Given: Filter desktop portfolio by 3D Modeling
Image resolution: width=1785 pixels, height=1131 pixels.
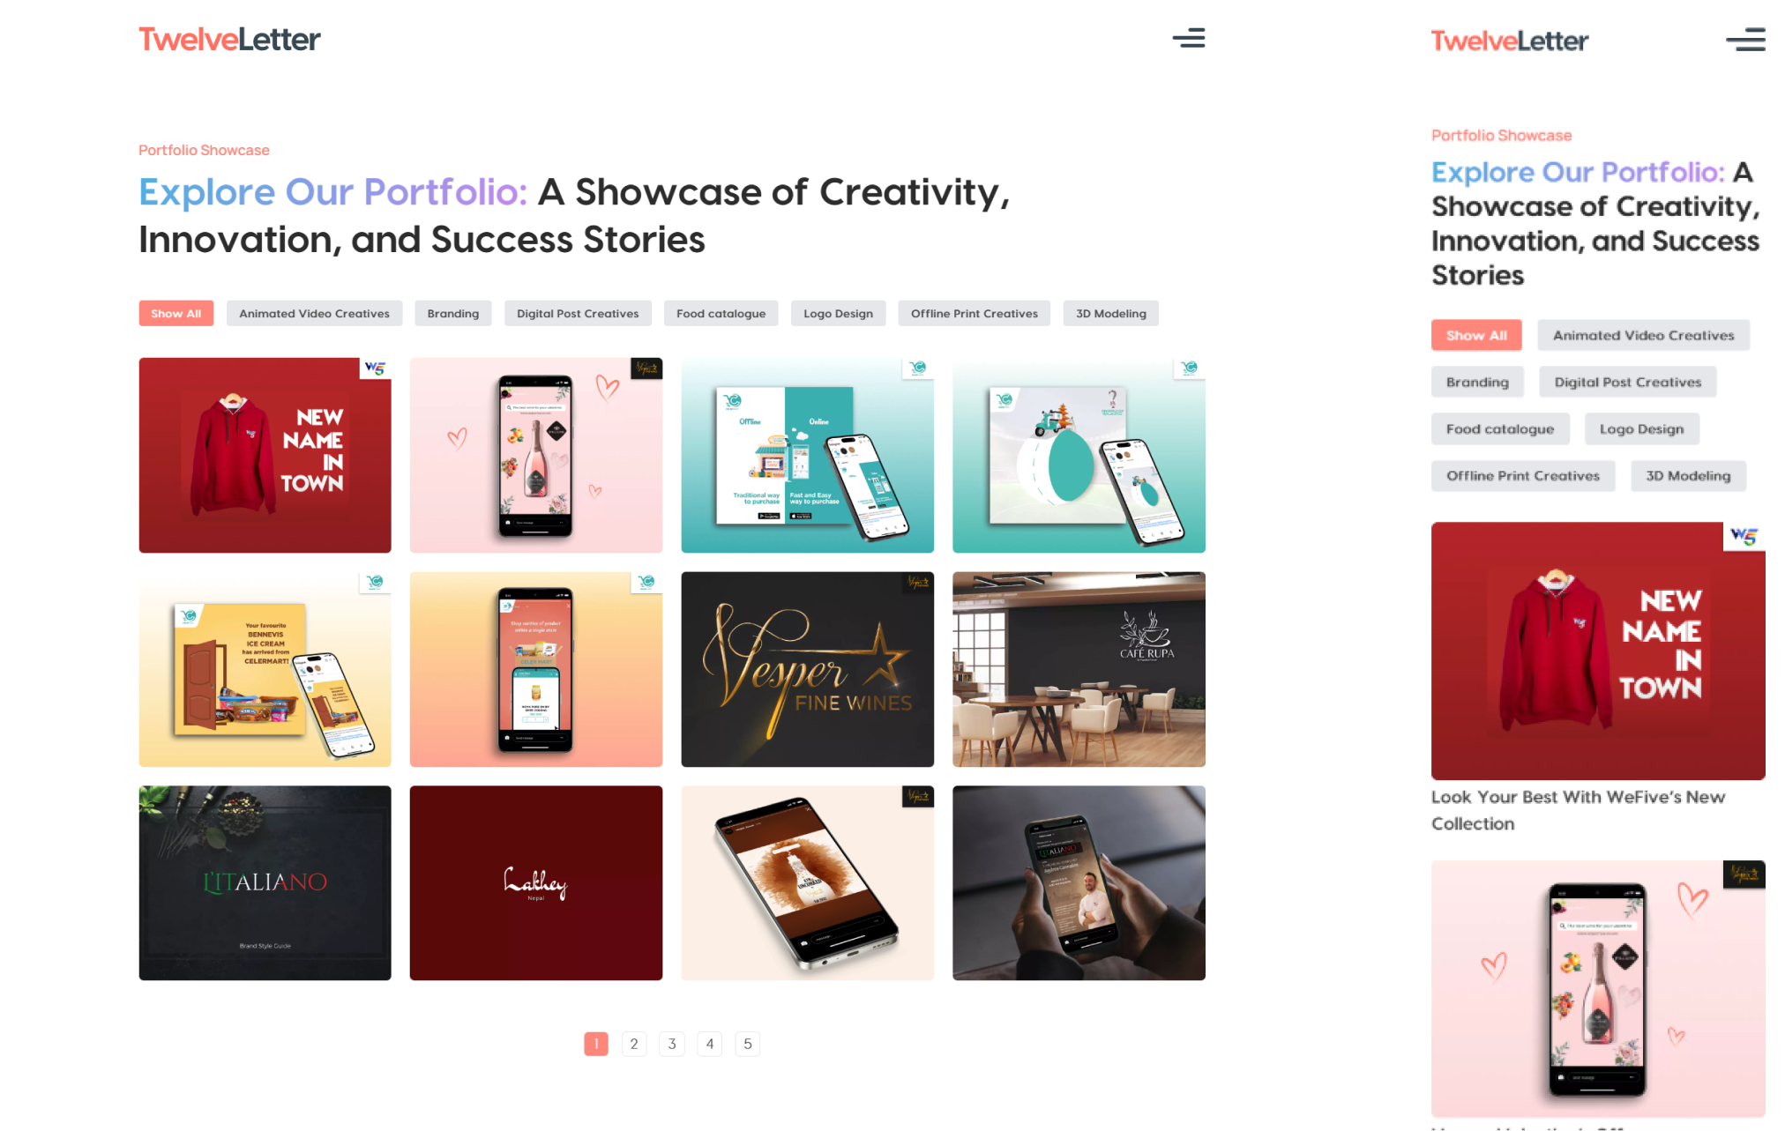Looking at the screenshot, I should click(1110, 313).
